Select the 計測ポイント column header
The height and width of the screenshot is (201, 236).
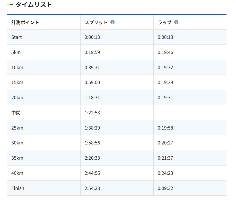pos(25,22)
